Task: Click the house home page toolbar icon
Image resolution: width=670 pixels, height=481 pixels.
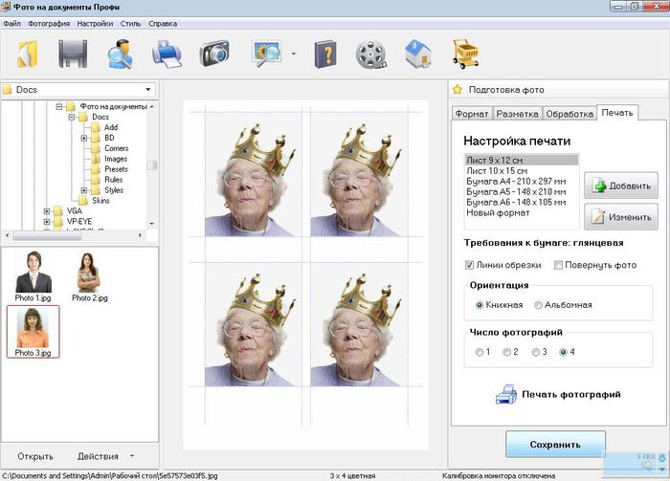Action: [x=418, y=54]
